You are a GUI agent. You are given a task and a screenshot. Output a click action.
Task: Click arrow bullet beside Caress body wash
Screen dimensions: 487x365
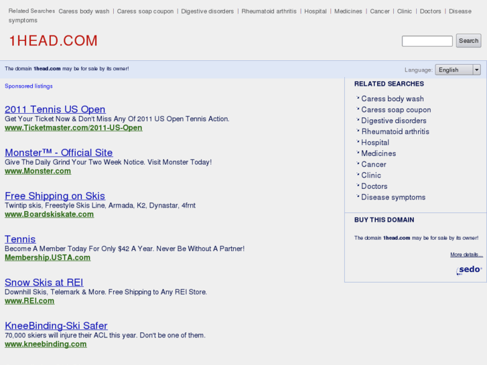tap(358, 98)
